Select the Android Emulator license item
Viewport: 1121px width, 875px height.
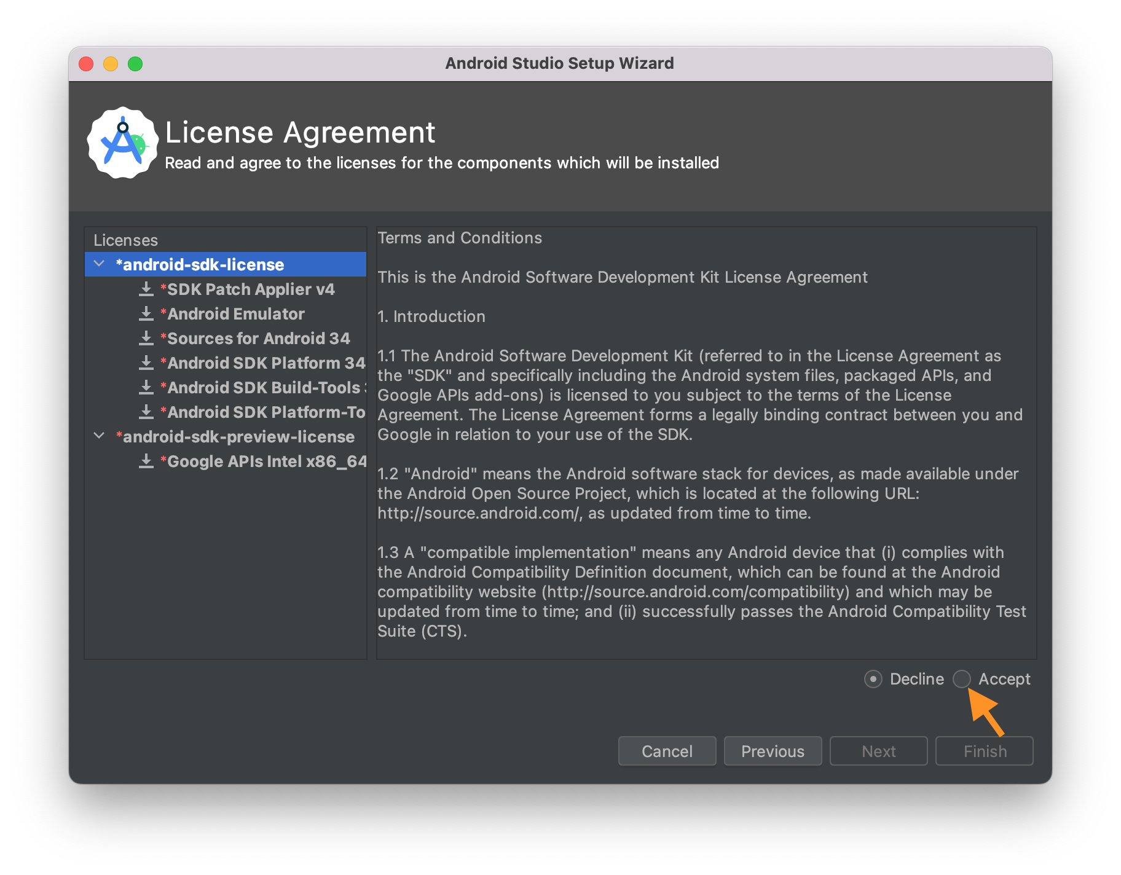coord(235,314)
